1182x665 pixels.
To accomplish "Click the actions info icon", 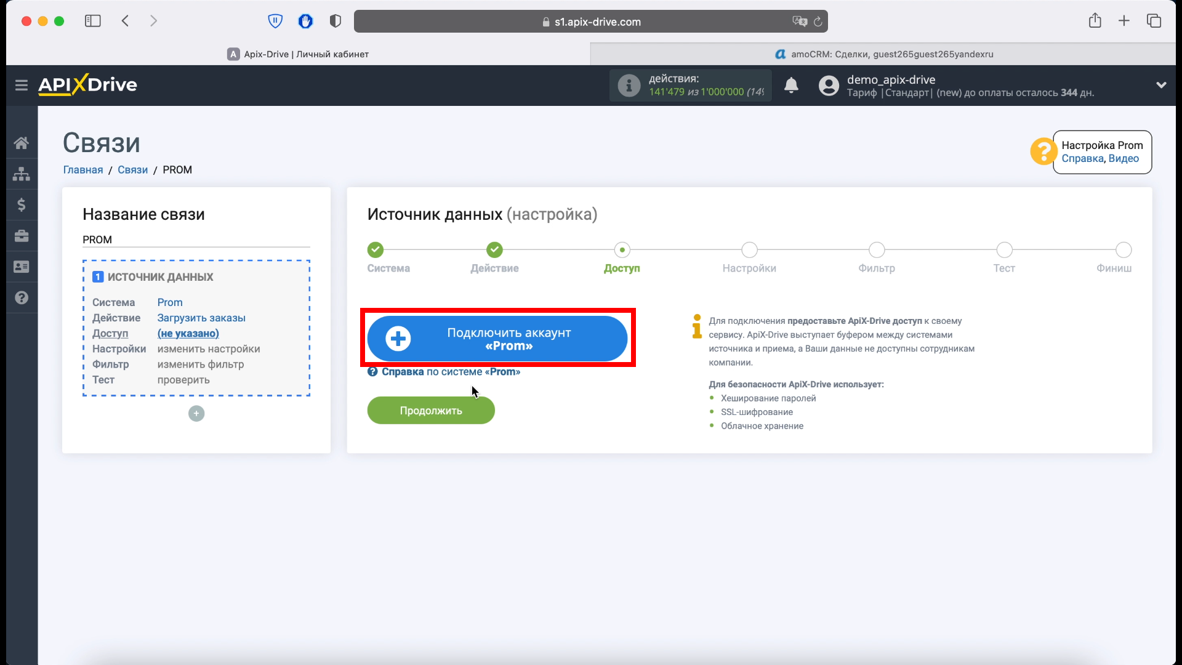I will [x=629, y=86].
